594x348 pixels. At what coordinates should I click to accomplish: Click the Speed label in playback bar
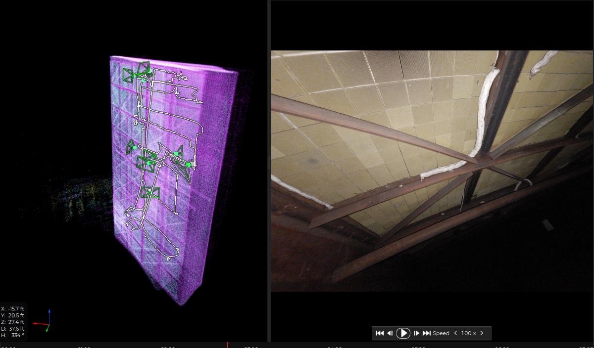441,333
